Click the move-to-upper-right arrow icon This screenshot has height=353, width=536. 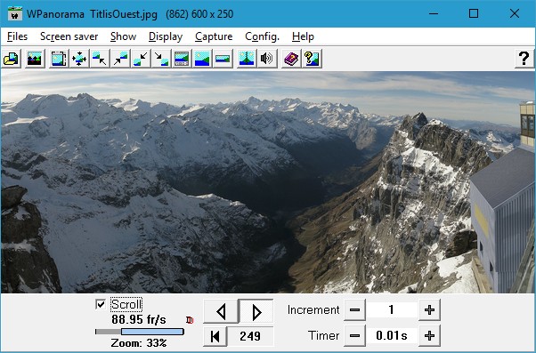click(x=120, y=59)
